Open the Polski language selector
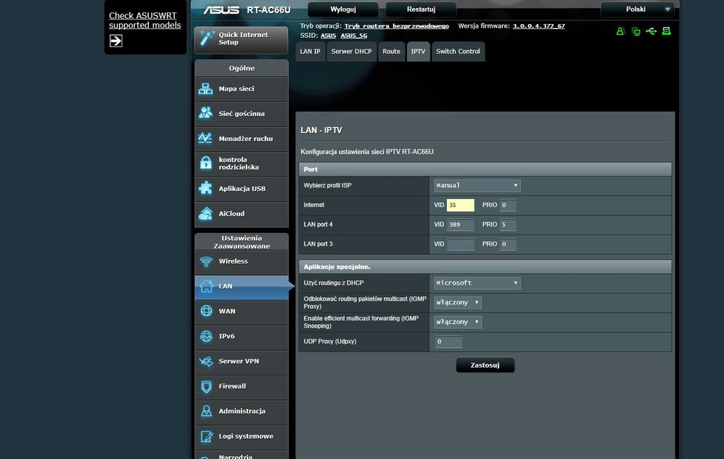This screenshot has height=459, width=724. 637,9
